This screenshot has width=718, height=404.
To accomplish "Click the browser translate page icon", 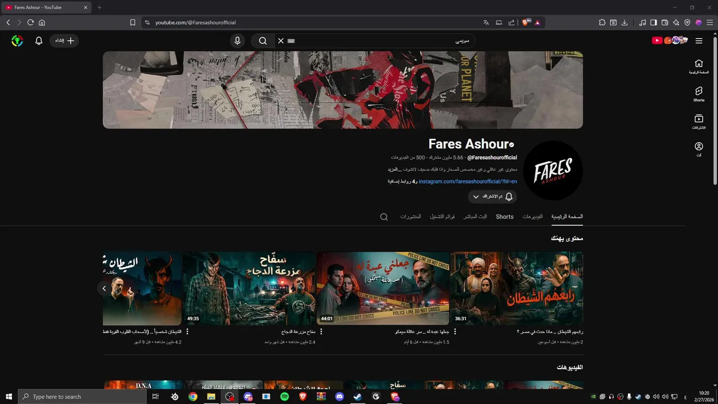I will pos(486,22).
